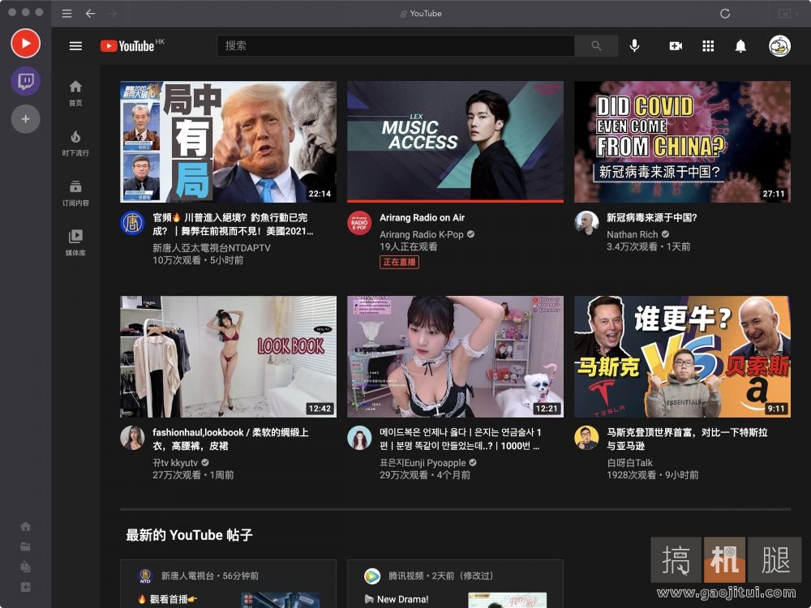Open the 新唐人電視台 post avatar icon

[145, 576]
